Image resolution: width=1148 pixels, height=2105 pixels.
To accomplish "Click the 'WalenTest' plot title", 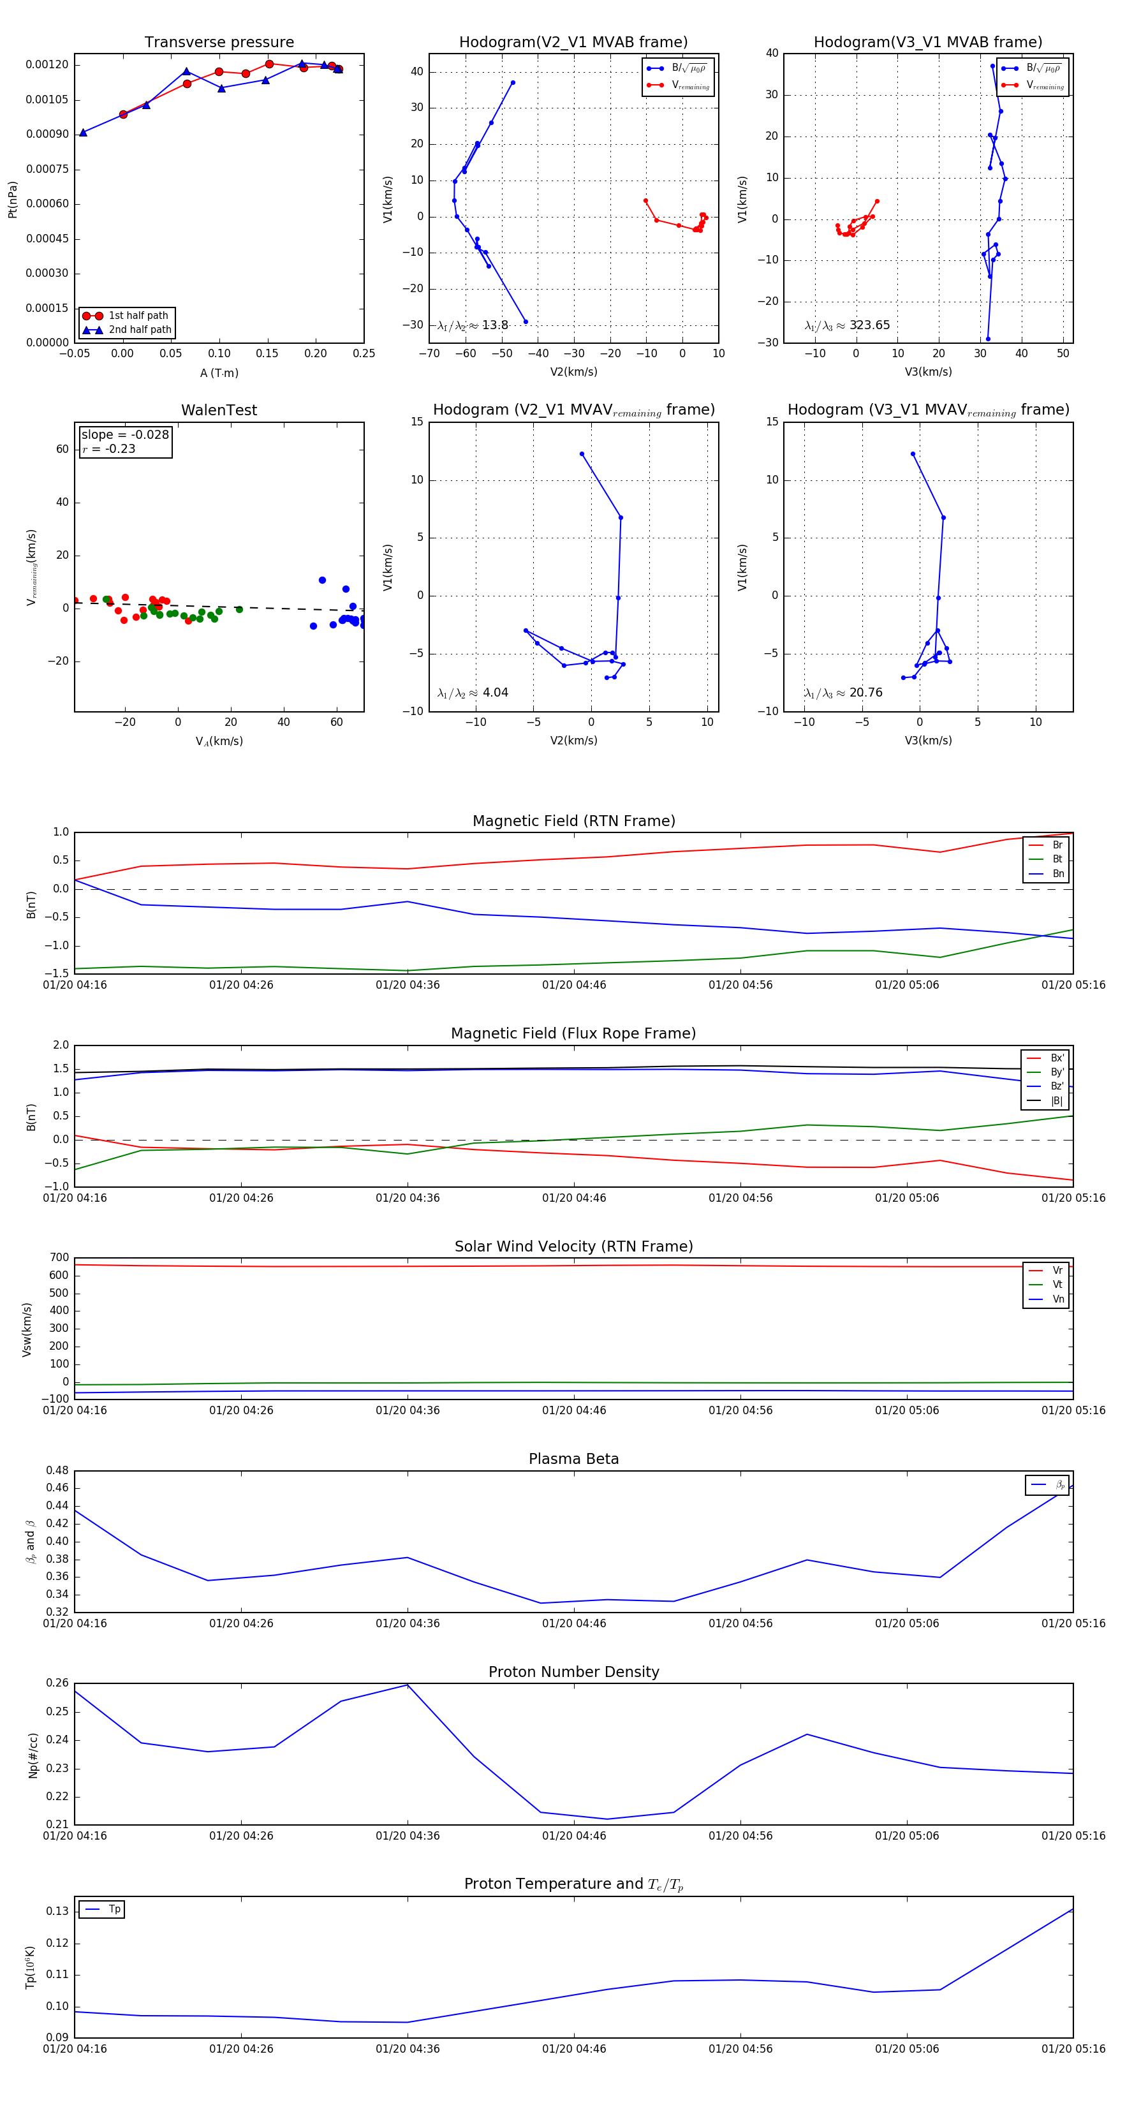I will click(x=219, y=410).
